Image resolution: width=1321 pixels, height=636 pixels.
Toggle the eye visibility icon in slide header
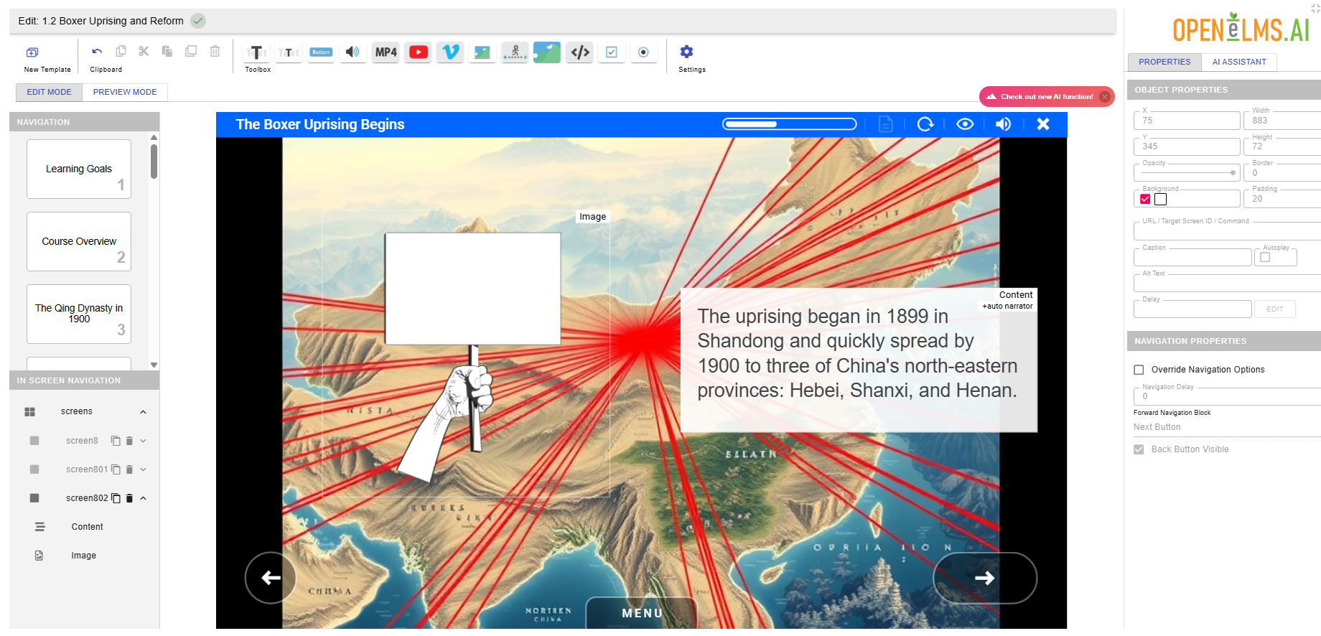965,124
